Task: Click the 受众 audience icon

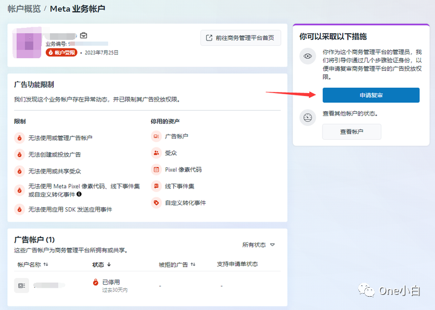Action: tap(156, 153)
